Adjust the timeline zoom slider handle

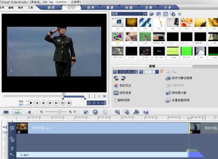pos(60,112)
